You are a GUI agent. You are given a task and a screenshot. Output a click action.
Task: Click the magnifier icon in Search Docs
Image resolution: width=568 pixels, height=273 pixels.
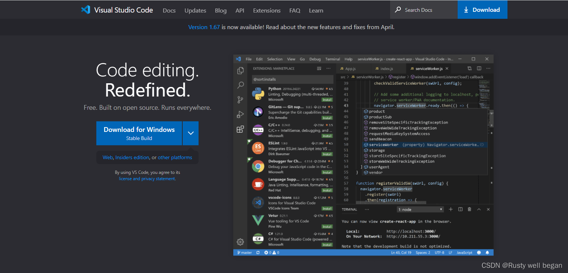click(398, 10)
